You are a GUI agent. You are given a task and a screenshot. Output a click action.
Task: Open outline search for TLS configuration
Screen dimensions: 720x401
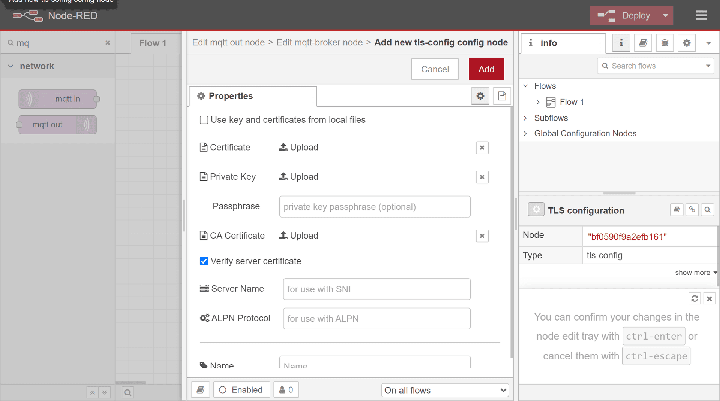(x=707, y=210)
